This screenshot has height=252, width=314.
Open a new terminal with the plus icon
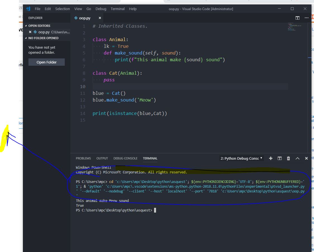click(x=270, y=158)
